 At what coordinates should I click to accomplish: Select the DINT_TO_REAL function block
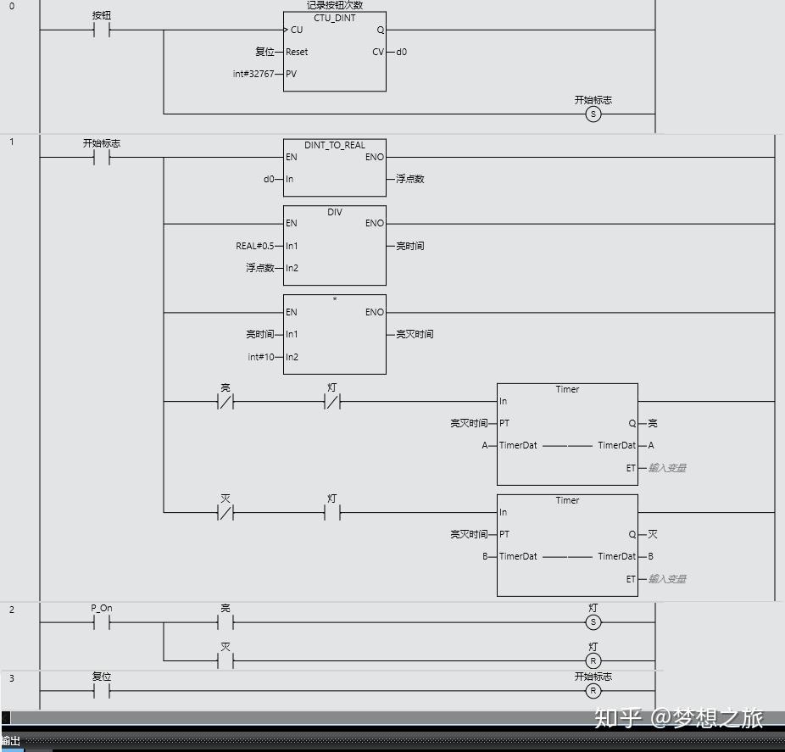[x=334, y=168]
